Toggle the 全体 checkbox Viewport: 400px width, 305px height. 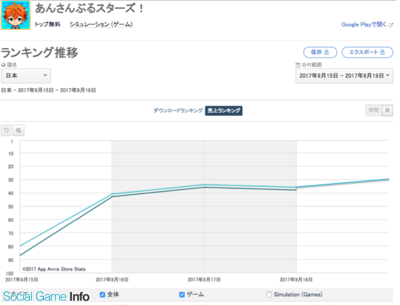coord(102,295)
